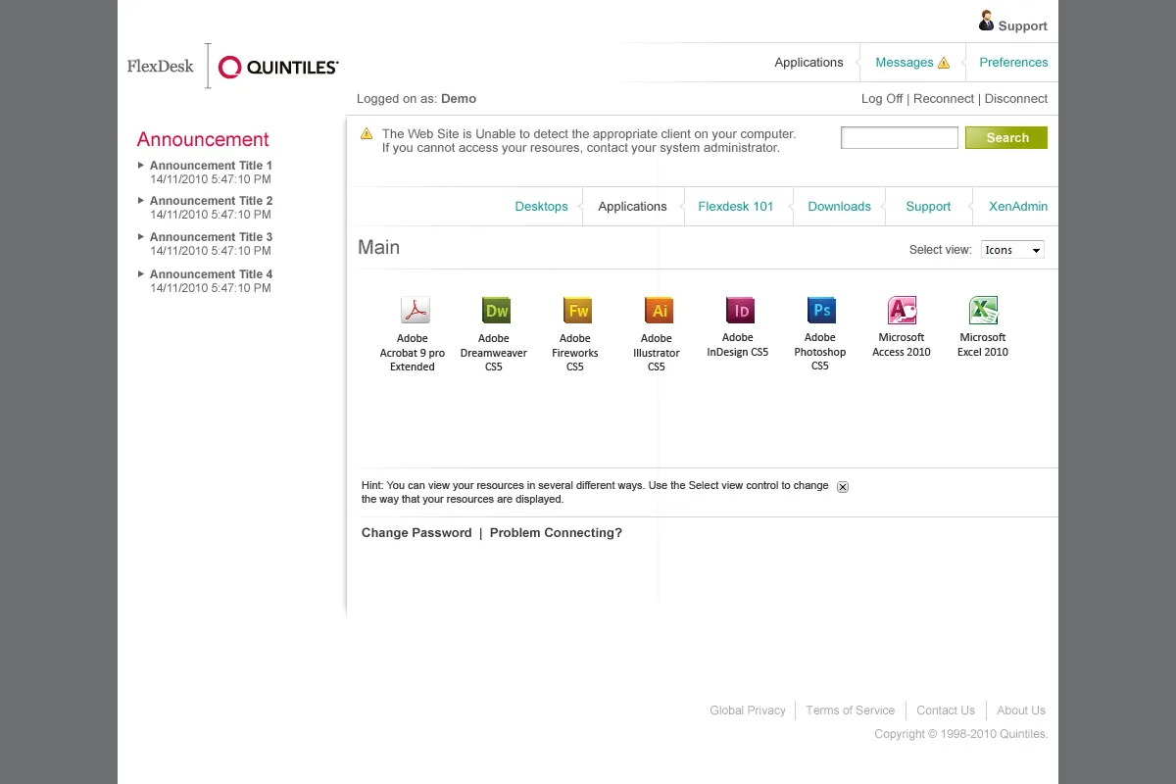Open the Terms of Service footer link
The height and width of the screenshot is (784, 1176).
point(850,710)
